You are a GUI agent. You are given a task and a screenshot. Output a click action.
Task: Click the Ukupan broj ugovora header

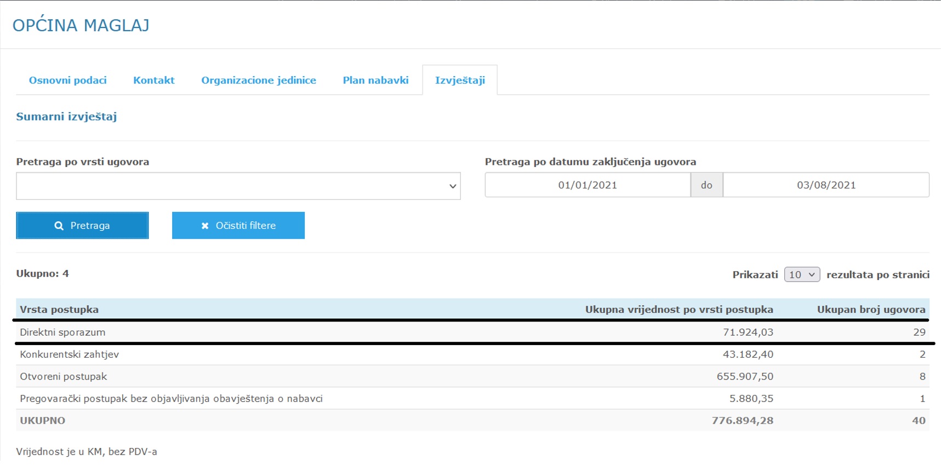[871, 309]
